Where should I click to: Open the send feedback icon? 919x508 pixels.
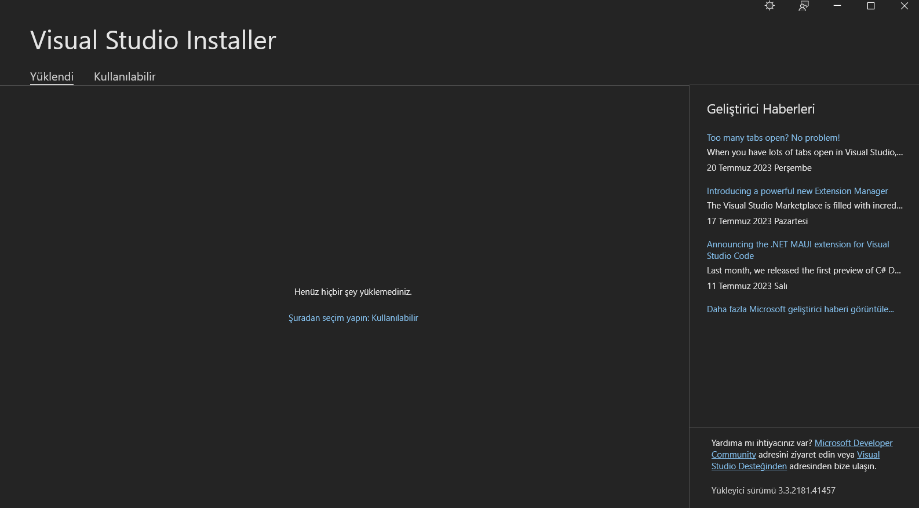tap(803, 6)
